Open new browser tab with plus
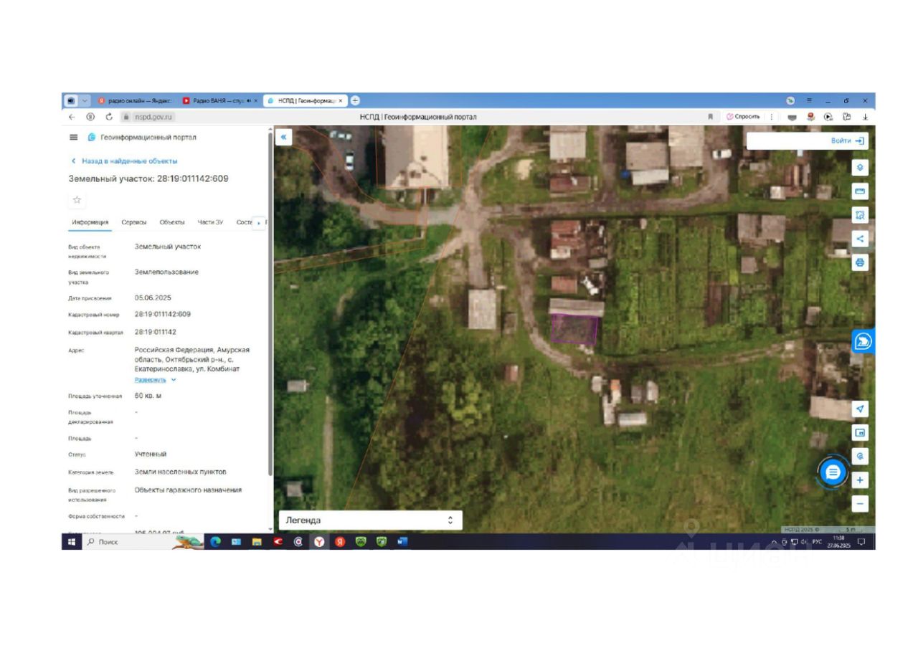Screen dimensions: 918x648 tap(355, 101)
